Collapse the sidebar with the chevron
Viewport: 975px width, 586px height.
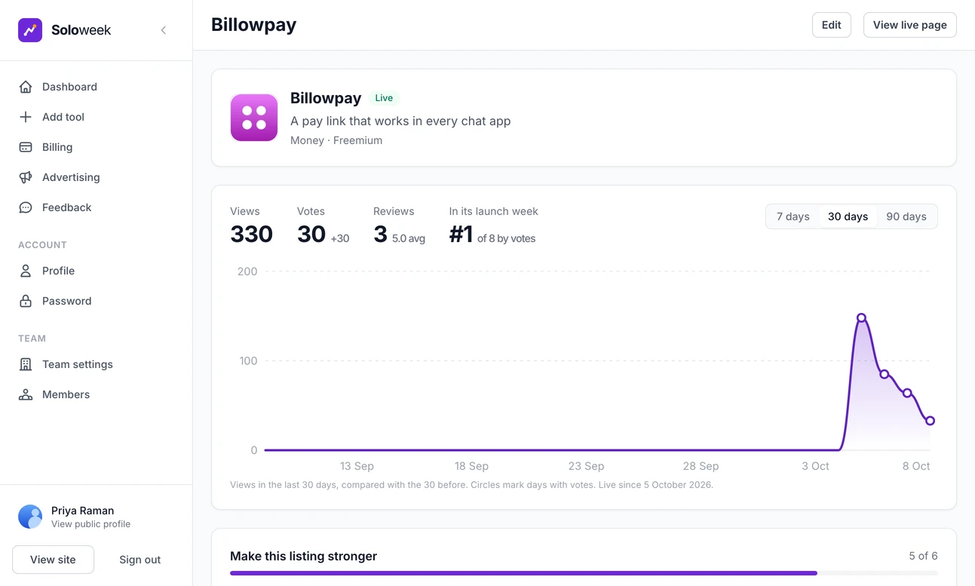(x=164, y=30)
